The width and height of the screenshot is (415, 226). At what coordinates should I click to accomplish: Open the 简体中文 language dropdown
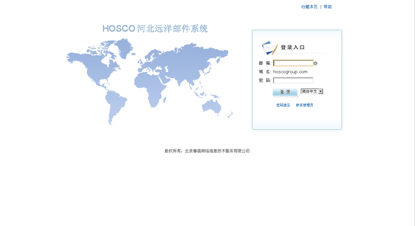(x=312, y=91)
